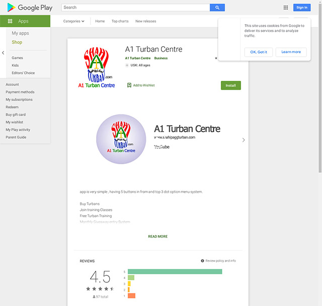Expand description with READ MORE

[x=157, y=236]
